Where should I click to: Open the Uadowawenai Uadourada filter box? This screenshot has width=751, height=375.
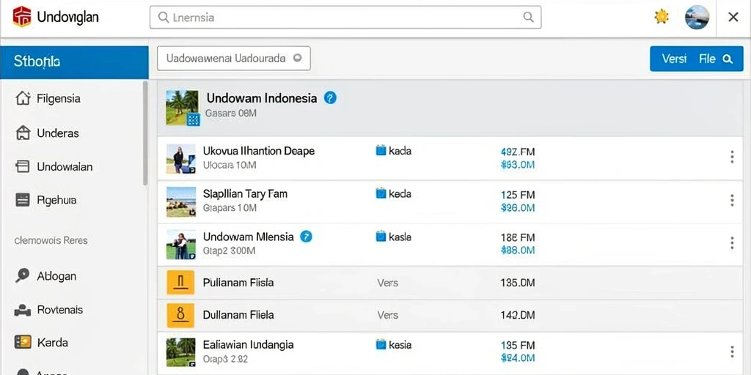pyautogui.click(x=234, y=59)
